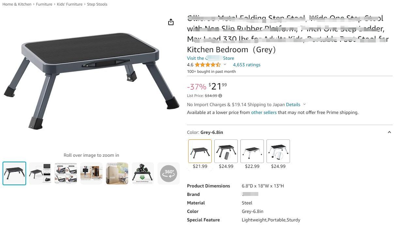Click Visit the Store link
395x225 pixels.
click(x=210, y=58)
